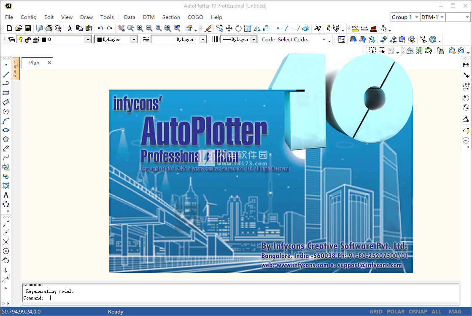Open the Tools menu
Image resolution: width=472 pixels, height=316 pixels.
pos(107,17)
